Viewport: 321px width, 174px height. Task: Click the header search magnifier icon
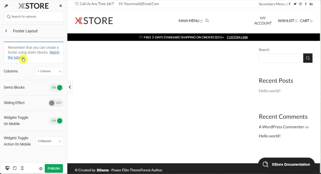[x=207, y=21]
